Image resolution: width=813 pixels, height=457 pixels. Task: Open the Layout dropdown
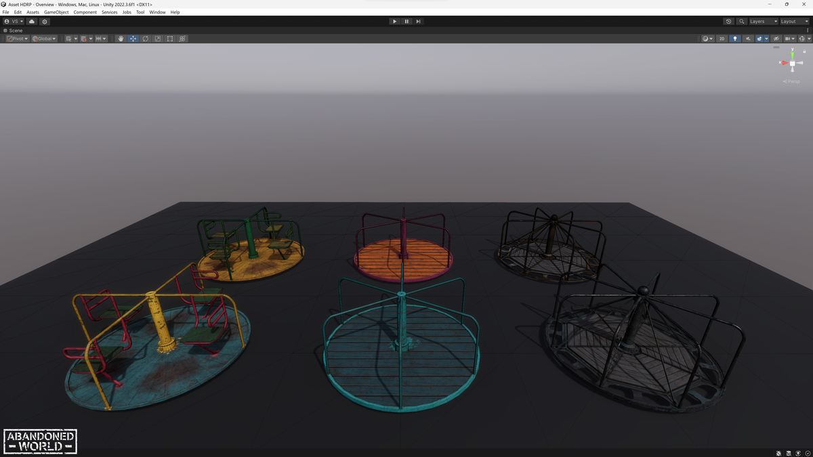click(x=795, y=22)
